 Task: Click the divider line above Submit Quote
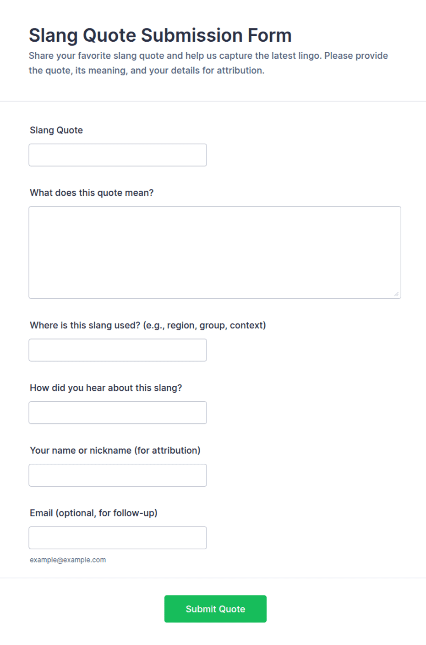tap(213, 578)
